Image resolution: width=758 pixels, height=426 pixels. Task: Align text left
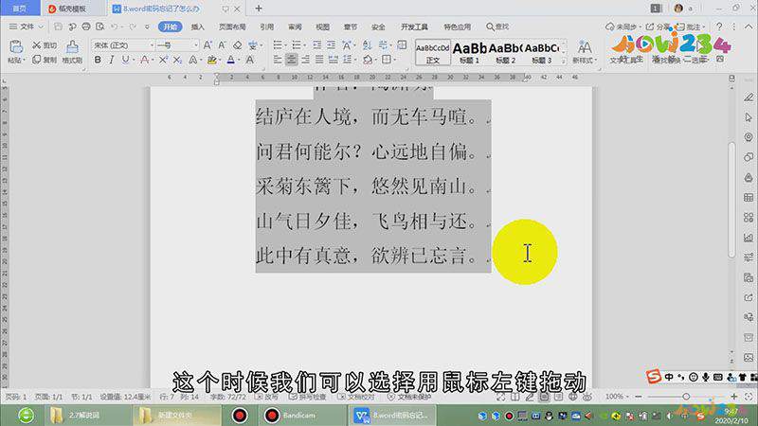coord(278,60)
